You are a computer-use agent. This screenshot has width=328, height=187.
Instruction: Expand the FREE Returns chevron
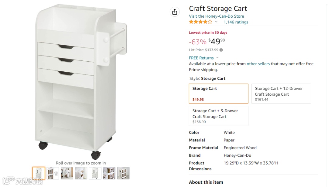217,58
